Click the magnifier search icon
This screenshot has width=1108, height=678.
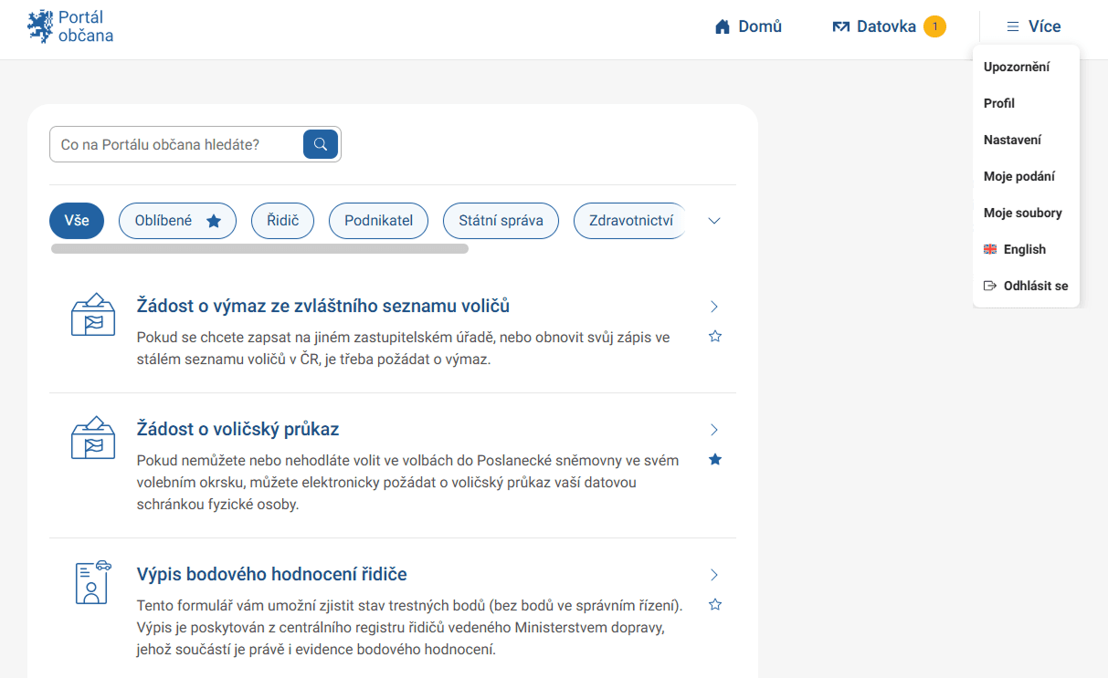(320, 144)
